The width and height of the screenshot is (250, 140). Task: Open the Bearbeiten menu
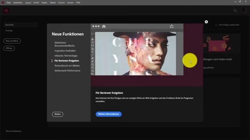18,3
